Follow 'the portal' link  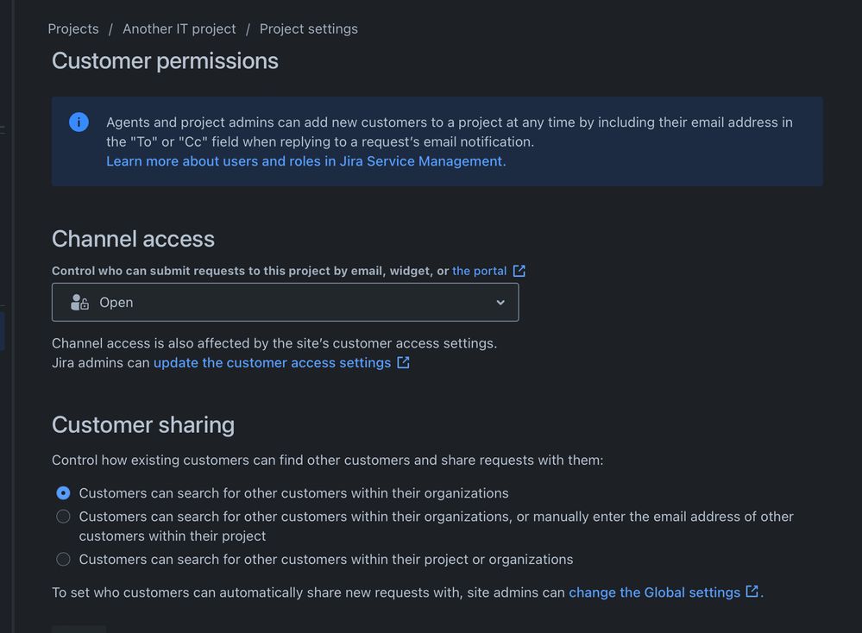pos(479,271)
